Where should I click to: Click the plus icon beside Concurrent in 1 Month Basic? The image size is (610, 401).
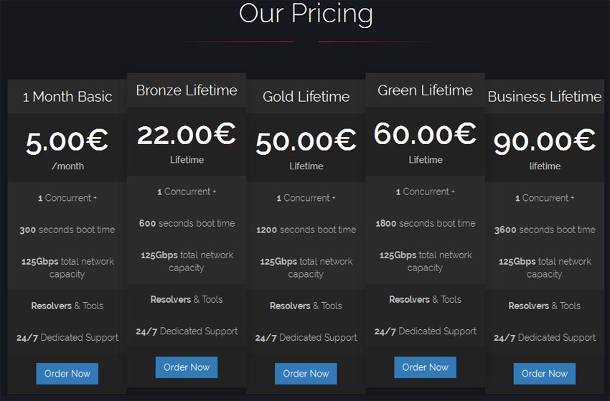tap(95, 198)
